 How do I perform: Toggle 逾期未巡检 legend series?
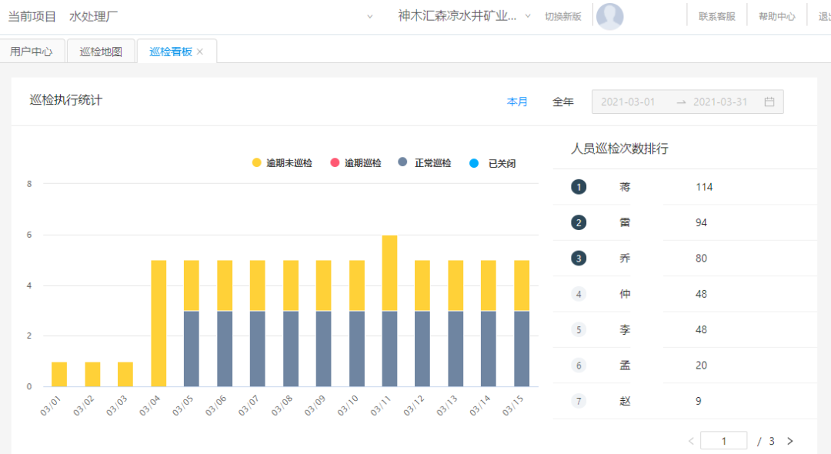pyautogui.click(x=282, y=162)
